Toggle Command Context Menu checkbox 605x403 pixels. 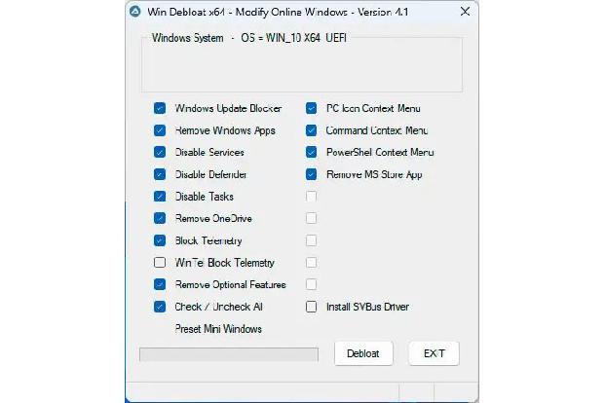pyautogui.click(x=312, y=130)
